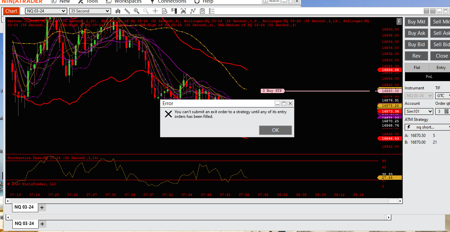Click the orange Chart tab label
This screenshot has width=450, height=232.
(x=11, y=11)
